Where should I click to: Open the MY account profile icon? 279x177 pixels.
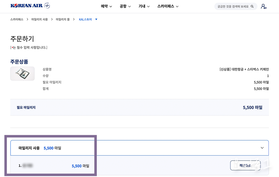pyautogui.click(x=264, y=6)
